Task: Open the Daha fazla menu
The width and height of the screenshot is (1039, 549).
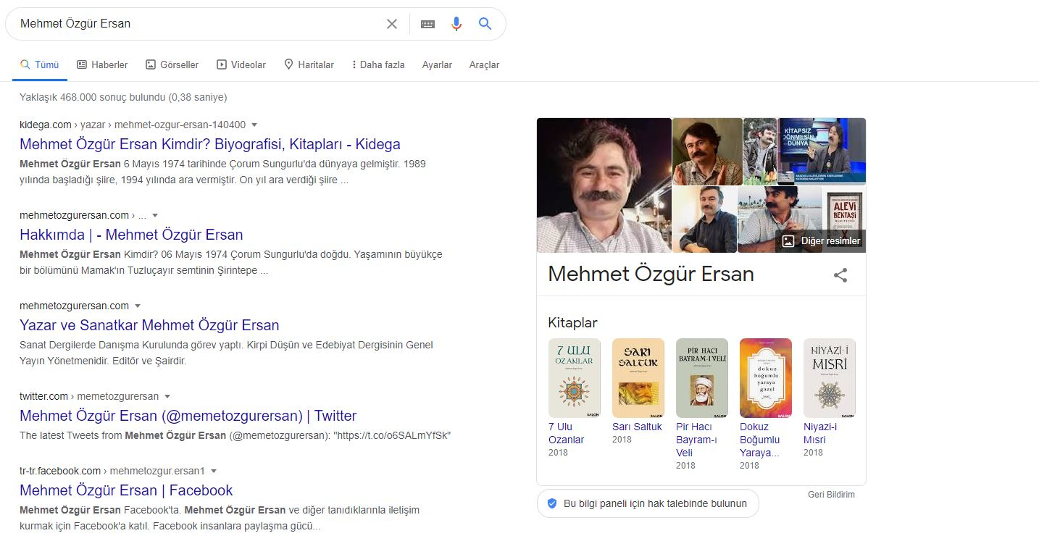Action: coord(377,64)
